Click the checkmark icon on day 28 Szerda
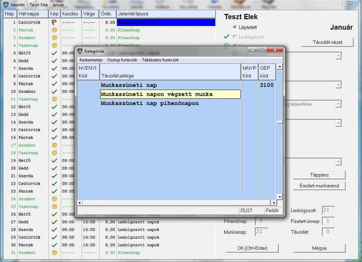 (x=54, y=230)
